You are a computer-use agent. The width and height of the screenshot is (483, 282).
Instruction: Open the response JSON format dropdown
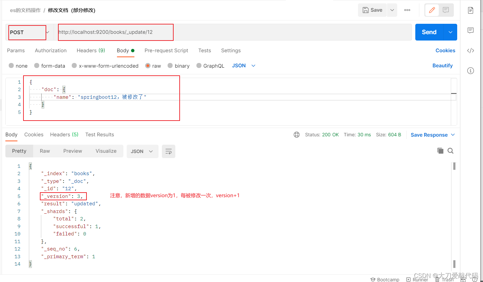(142, 151)
